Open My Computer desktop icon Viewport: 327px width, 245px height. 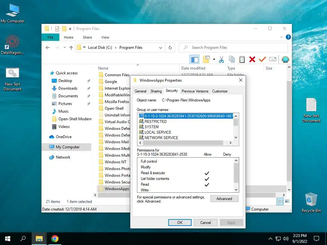point(12,13)
